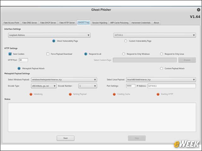Image resolution: width=202 pixels, height=151 pixels.
Task: Close the Ghost Phisher window
Action: click(199, 10)
